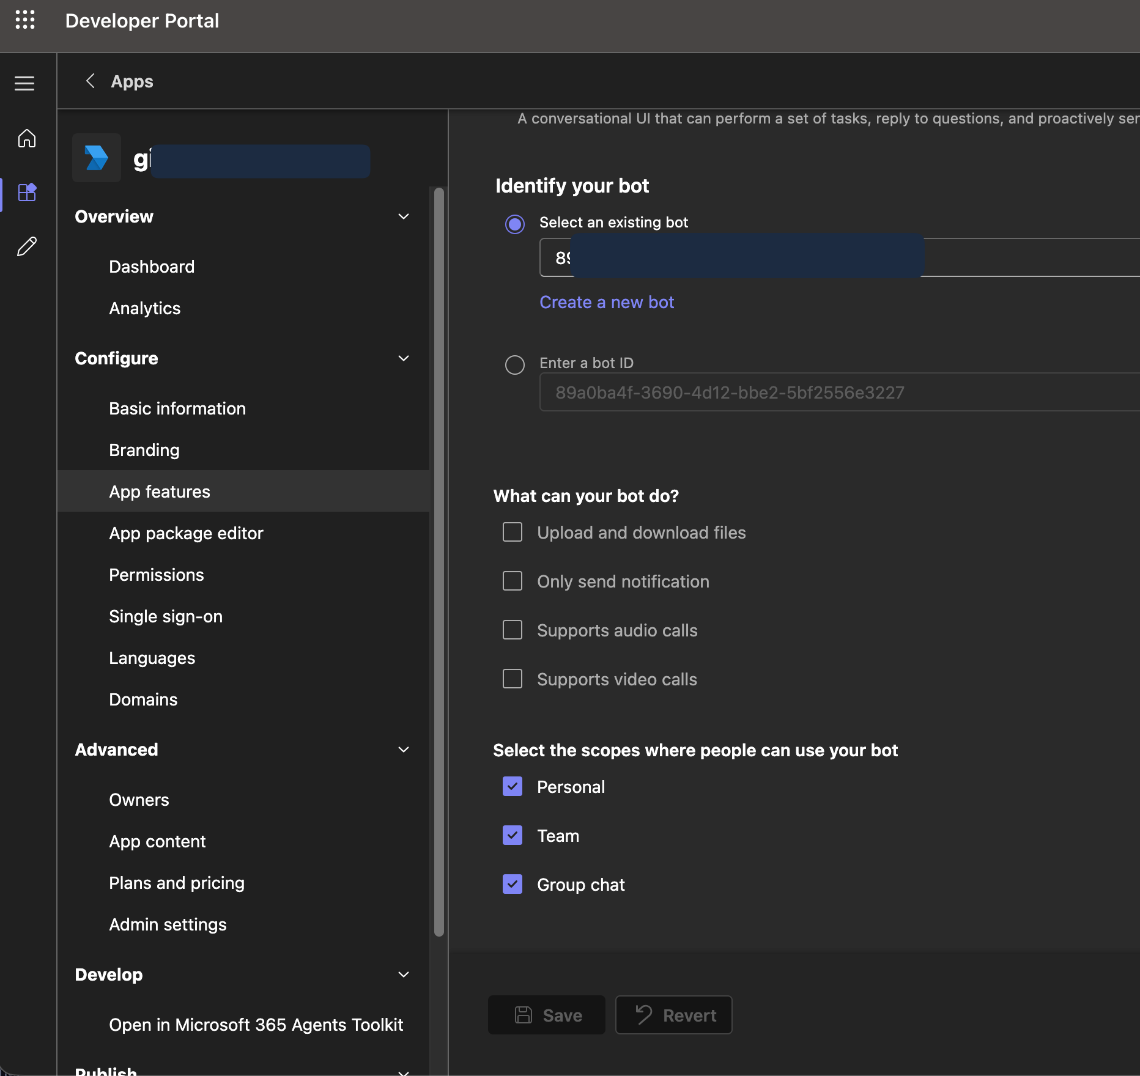Screen dimensions: 1140x1076
Task: Open App content page
Action: [x=157, y=841]
